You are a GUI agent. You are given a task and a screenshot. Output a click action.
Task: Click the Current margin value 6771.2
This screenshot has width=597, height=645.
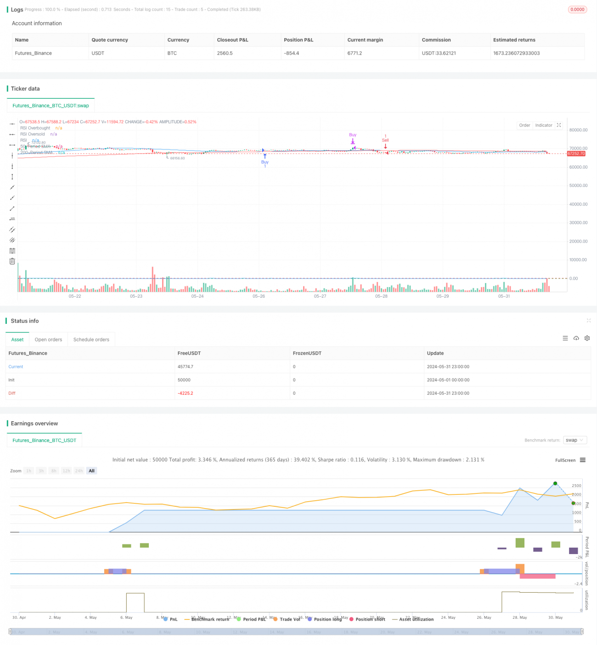(x=355, y=53)
